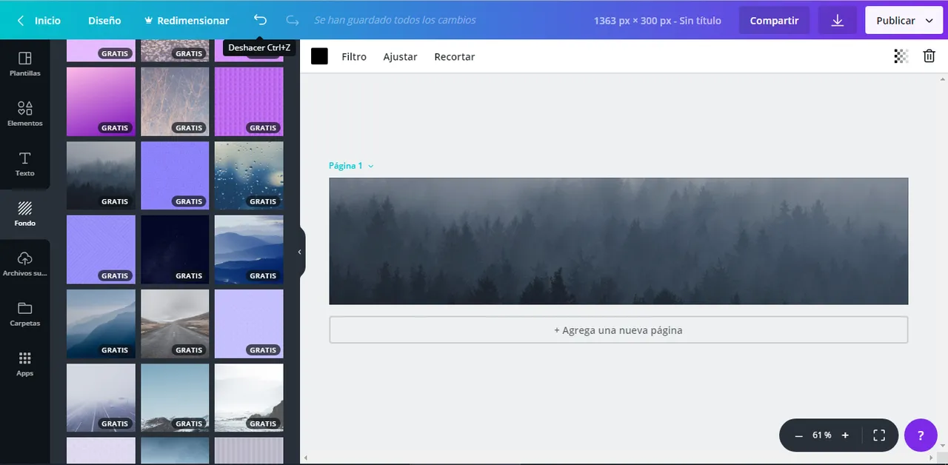The height and width of the screenshot is (465, 948).
Task: Pick the foggy forest background thumbnail
Action: (x=101, y=175)
